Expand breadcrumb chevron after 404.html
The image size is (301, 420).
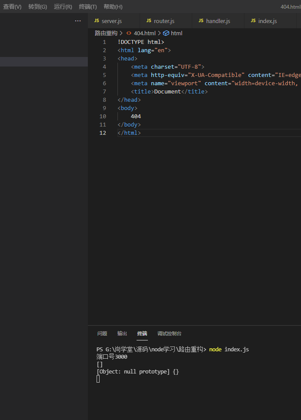coord(159,33)
